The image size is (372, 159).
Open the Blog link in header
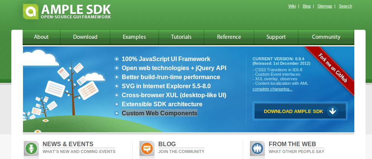[306, 6]
